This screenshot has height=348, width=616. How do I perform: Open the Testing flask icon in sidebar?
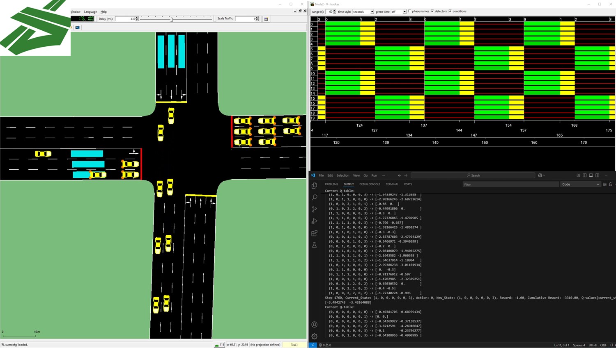(314, 245)
